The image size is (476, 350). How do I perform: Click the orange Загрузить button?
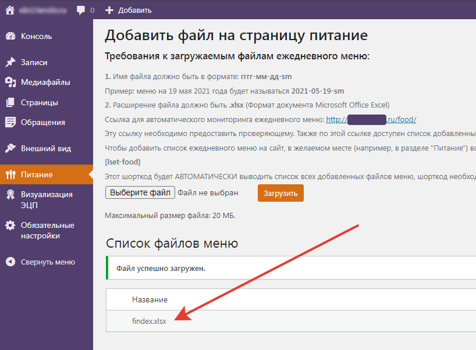click(280, 193)
